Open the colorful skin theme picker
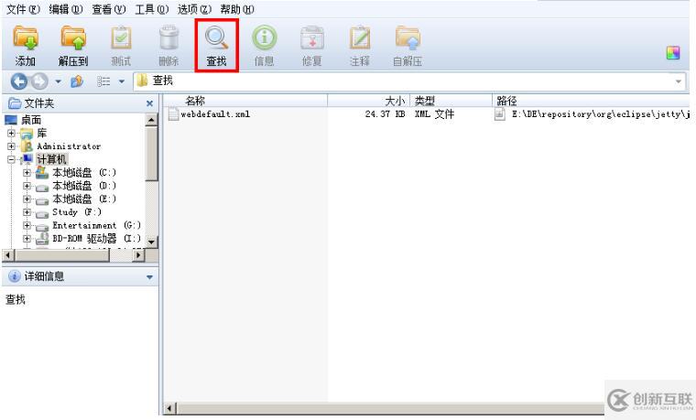 pyautogui.click(x=673, y=54)
